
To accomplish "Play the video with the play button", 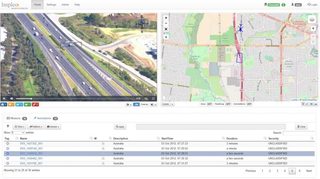I will click(4, 98).
